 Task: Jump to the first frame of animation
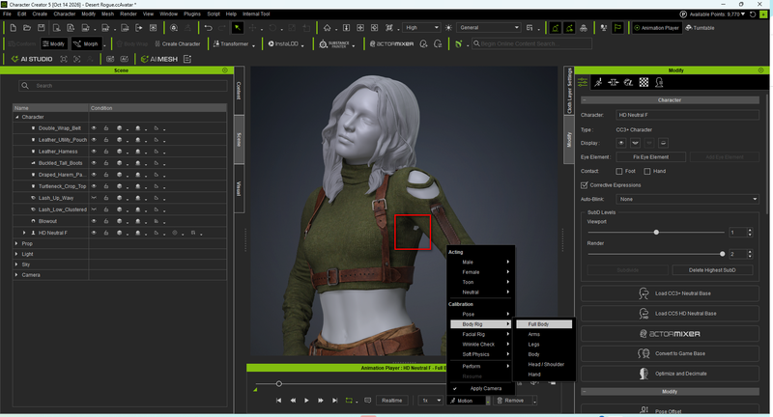click(278, 401)
